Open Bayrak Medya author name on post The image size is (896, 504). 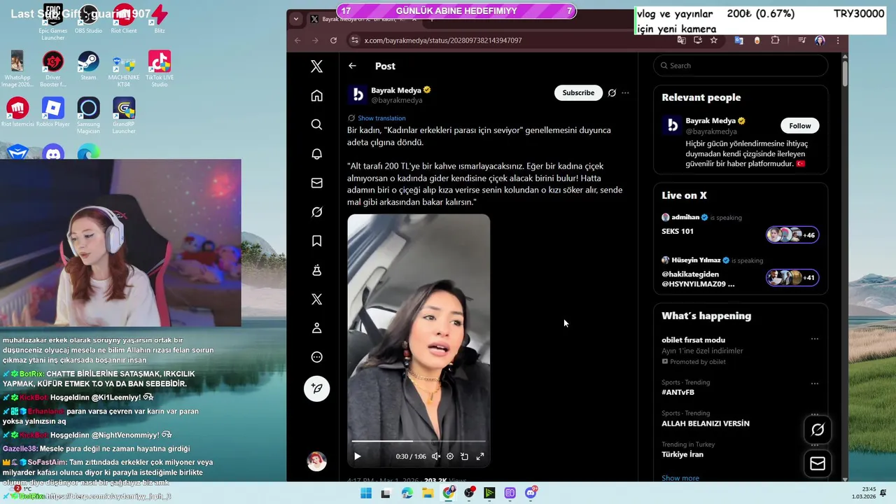[396, 90]
